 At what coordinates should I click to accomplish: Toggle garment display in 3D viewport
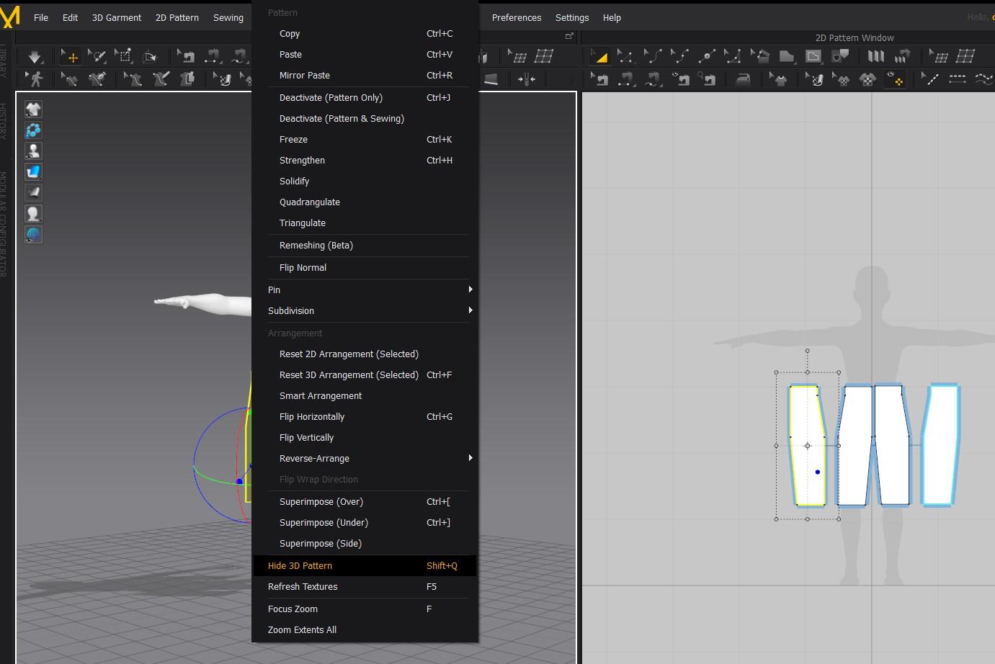(33, 109)
